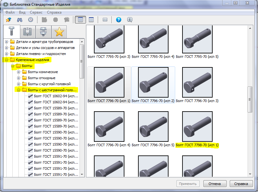Open the Сервис menu

(x=36, y=12)
